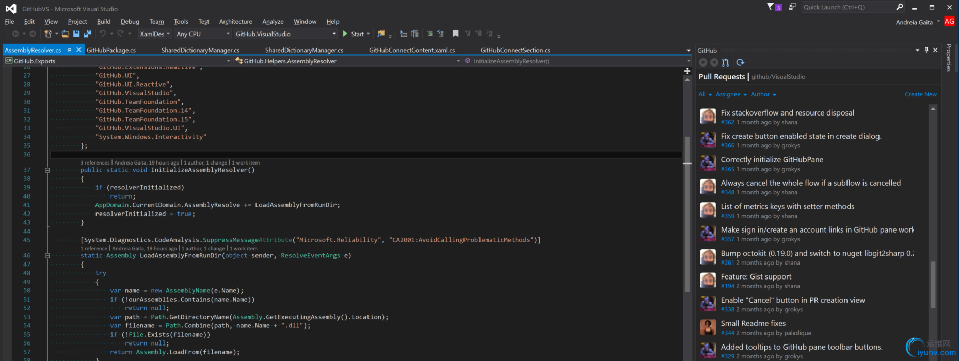
Task: Open the GitHub.VisualStudio startup project dropdown
Action: coord(285,34)
